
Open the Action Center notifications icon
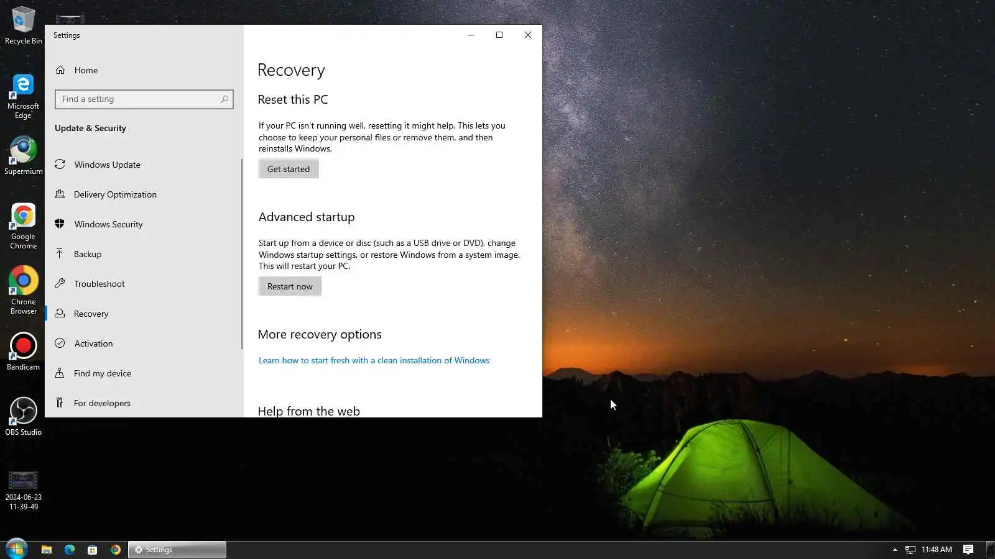[968, 550]
